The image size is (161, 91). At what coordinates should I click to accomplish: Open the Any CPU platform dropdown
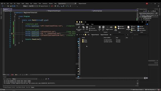(33, 6)
